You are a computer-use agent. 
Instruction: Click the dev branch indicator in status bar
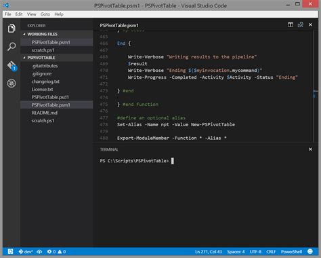(26, 252)
